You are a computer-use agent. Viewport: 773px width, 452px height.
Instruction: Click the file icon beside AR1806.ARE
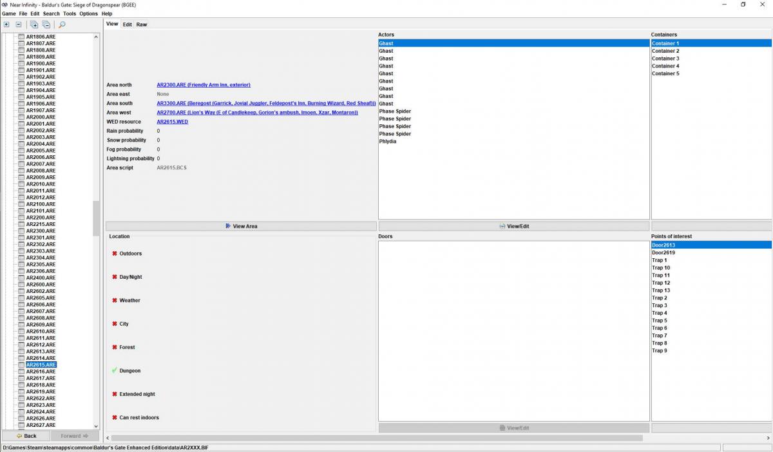(21, 37)
